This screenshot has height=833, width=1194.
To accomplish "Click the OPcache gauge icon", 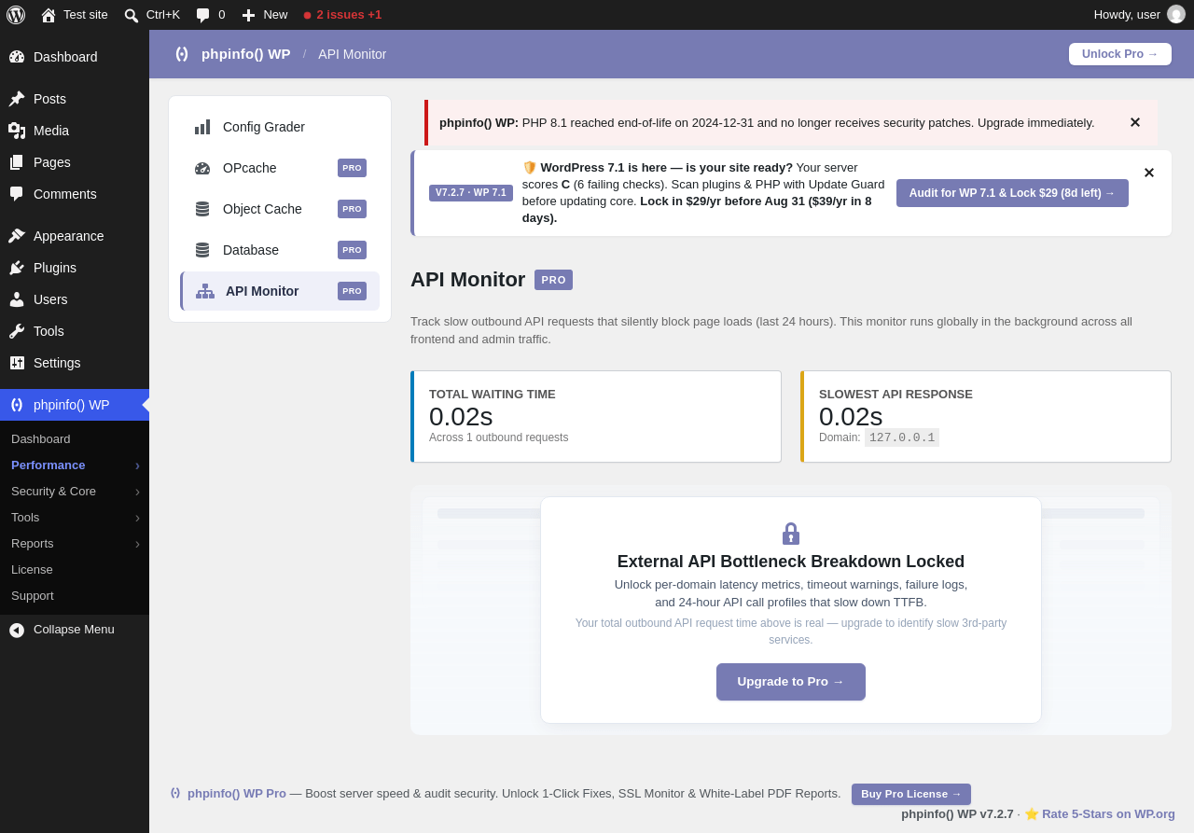I will tap(202, 168).
